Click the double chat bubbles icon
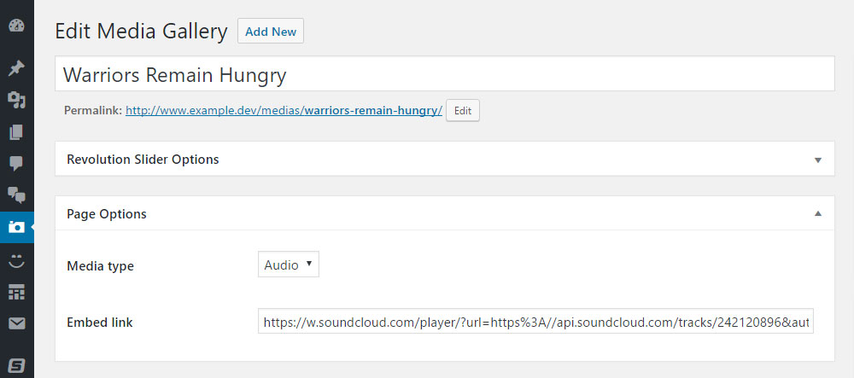The image size is (854, 378). 16,195
